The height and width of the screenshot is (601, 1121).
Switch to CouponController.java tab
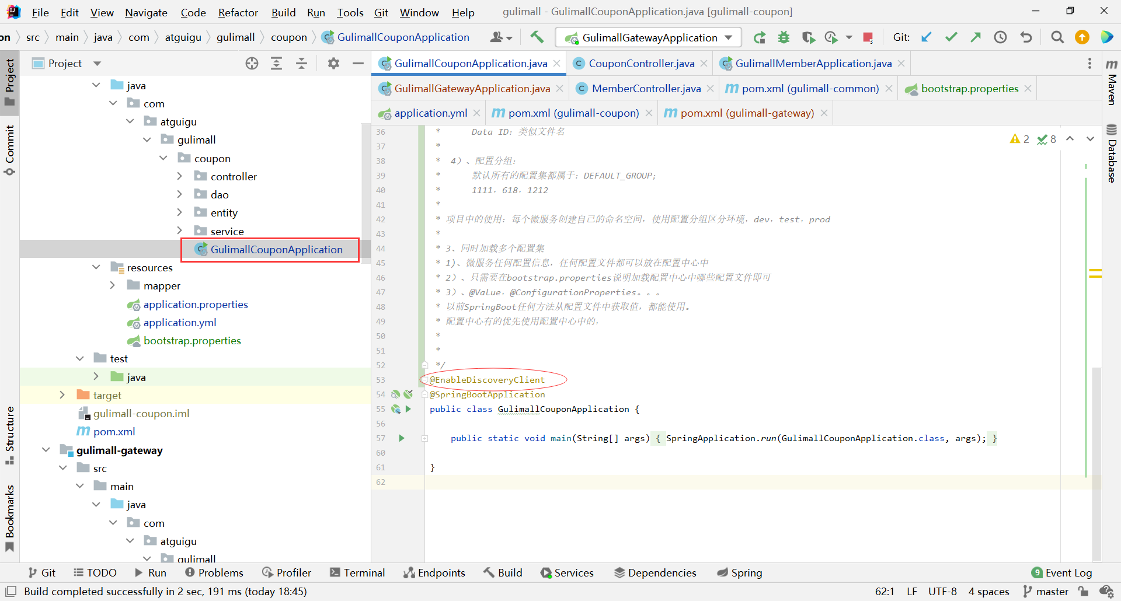641,64
